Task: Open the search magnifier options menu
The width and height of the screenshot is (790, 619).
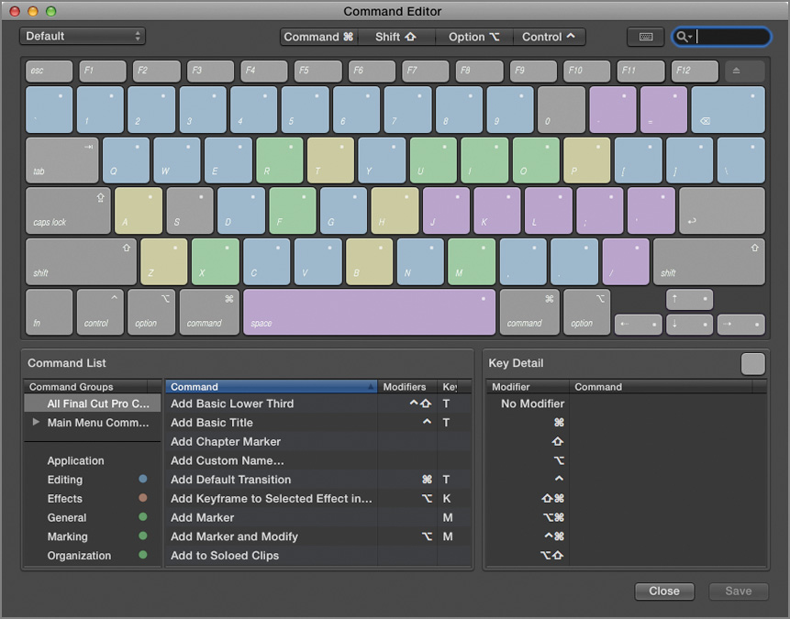Action: pyautogui.click(x=684, y=37)
